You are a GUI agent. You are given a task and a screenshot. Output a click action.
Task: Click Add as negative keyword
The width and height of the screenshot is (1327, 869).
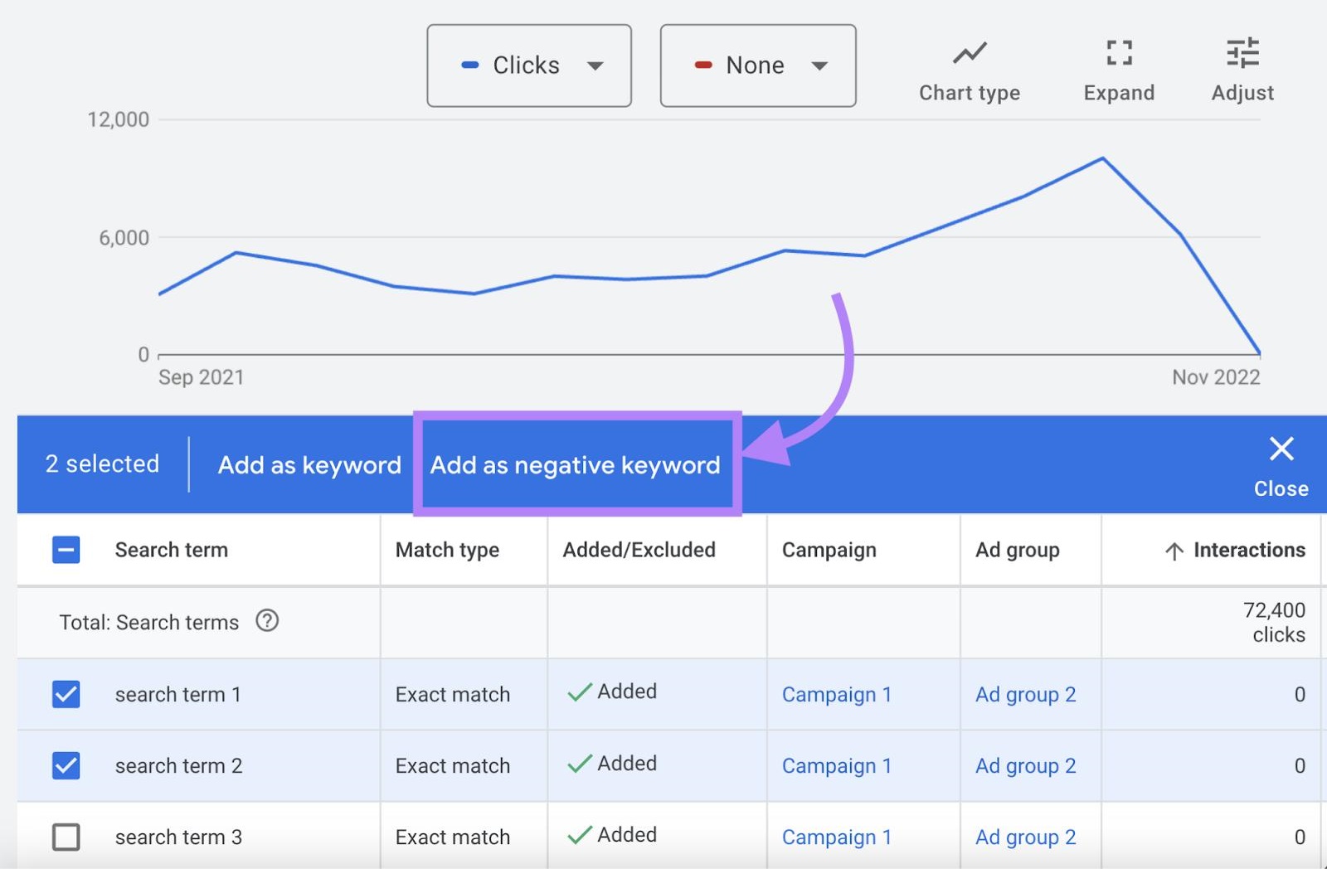click(576, 465)
